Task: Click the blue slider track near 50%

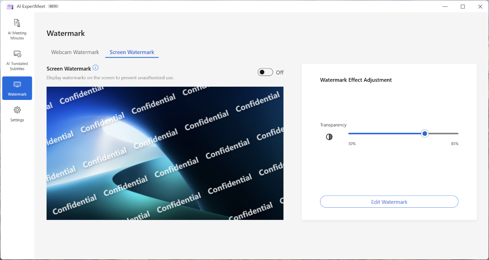Action: (x=358, y=134)
